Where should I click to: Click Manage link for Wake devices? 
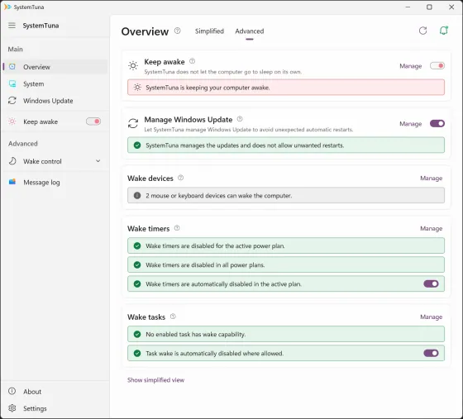click(431, 179)
